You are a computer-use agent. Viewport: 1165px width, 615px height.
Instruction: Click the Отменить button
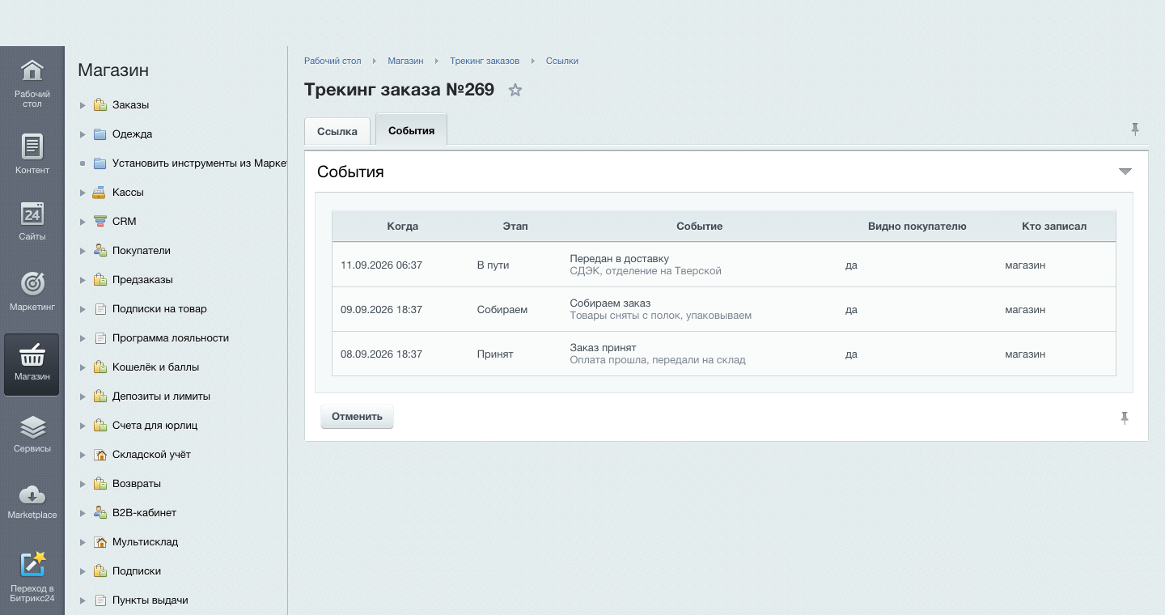357,417
